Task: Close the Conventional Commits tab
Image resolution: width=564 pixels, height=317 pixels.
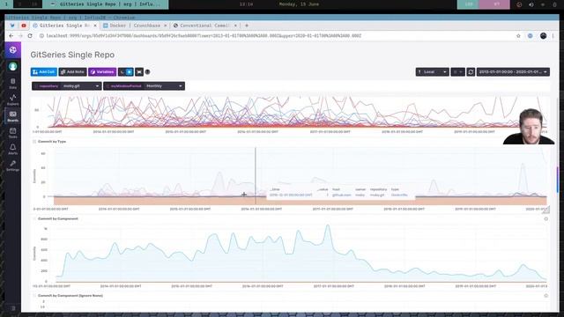Action: 235,26
